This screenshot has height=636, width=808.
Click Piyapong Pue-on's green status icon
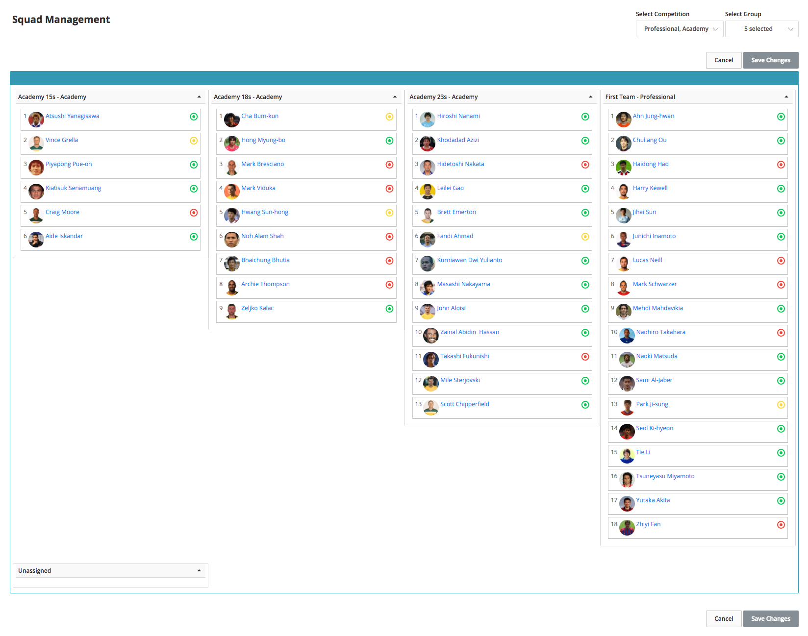click(194, 165)
